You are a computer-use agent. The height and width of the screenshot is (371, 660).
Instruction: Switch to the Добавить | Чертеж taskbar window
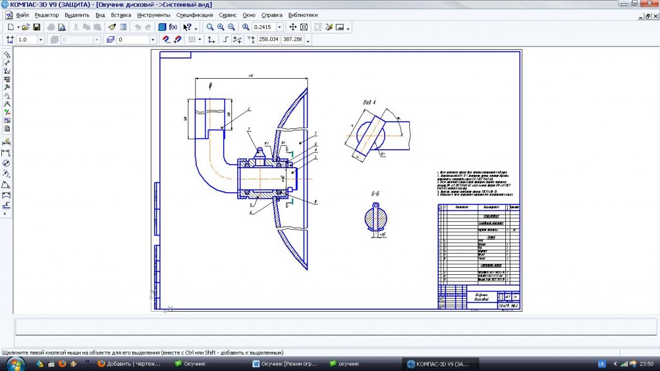tap(130, 364)
